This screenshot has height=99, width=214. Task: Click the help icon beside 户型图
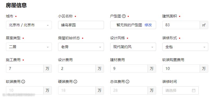pos(124,16)
